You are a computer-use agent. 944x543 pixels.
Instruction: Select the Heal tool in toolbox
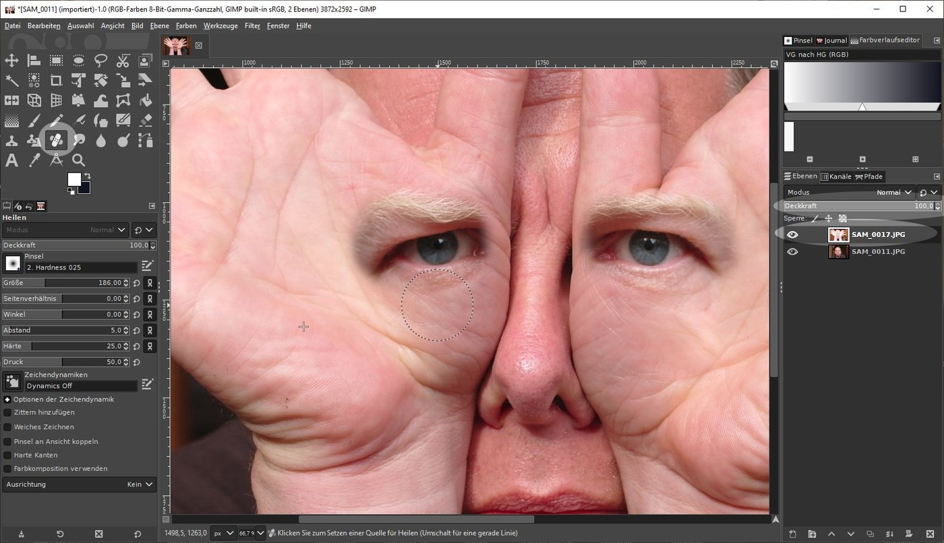tap(57, 141)
